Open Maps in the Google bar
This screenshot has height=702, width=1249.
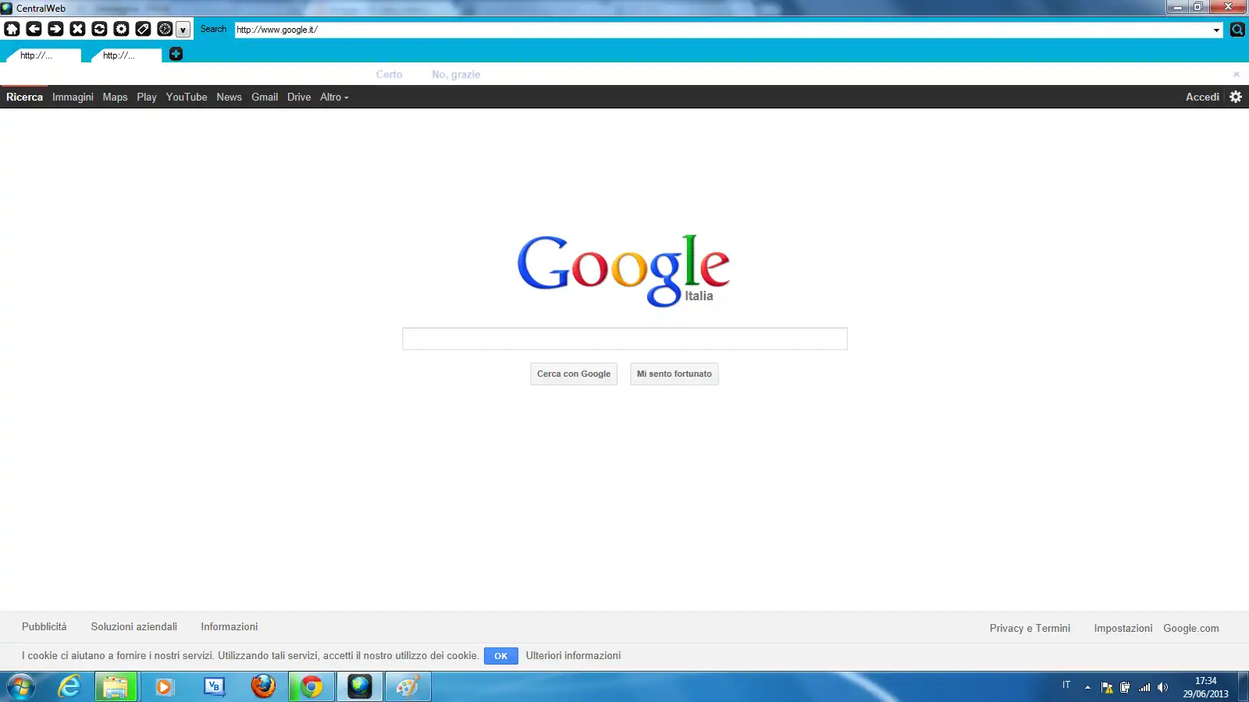point(115,97)
